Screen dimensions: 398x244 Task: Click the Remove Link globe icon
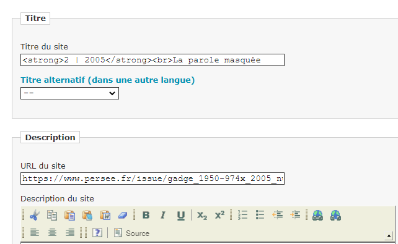click(x=335, y=215)
